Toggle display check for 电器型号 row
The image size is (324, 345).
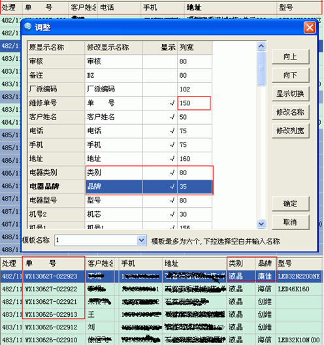[x=160, y=200]
